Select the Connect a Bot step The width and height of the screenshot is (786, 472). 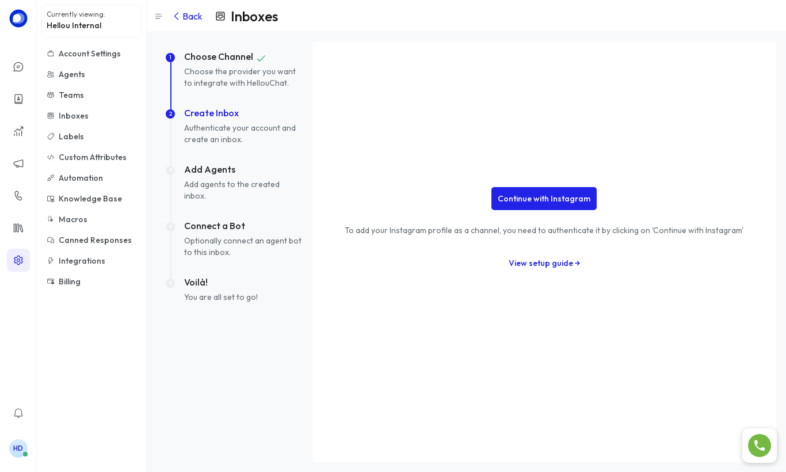click(215, 226)
